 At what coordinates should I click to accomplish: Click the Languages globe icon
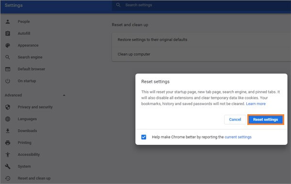8,119
